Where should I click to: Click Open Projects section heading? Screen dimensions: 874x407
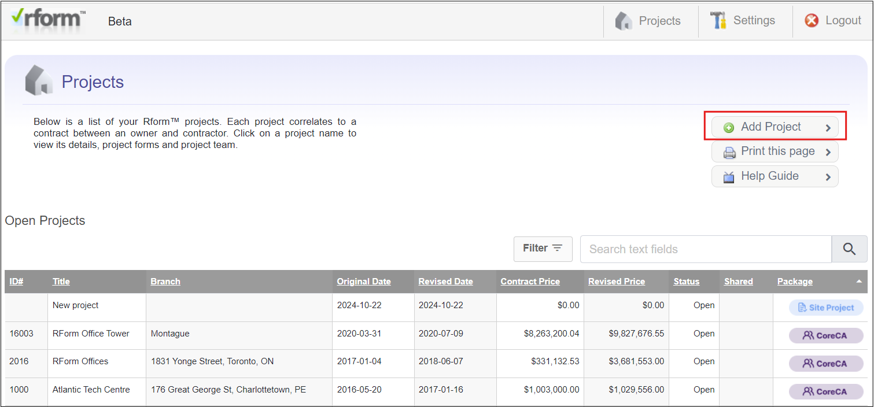click(x=45, y=221)
